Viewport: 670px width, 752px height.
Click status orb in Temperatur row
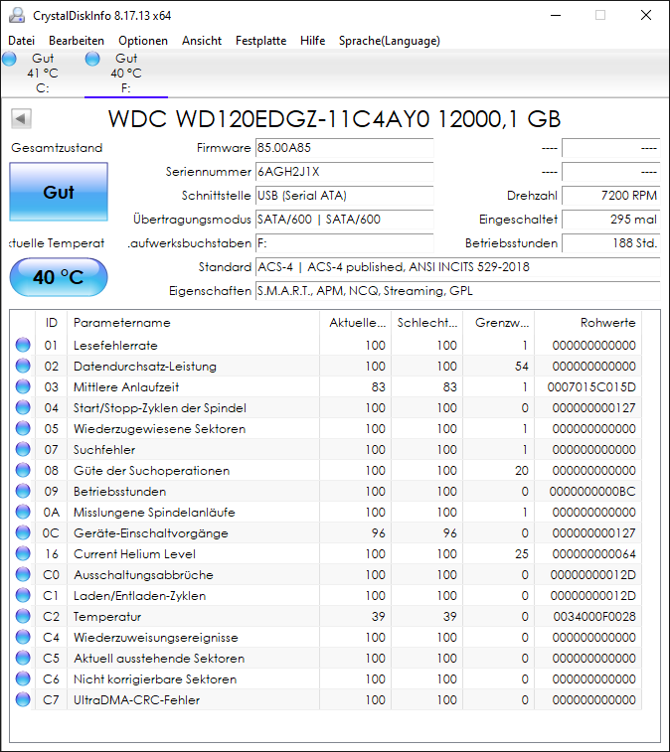tap(23, 616)
